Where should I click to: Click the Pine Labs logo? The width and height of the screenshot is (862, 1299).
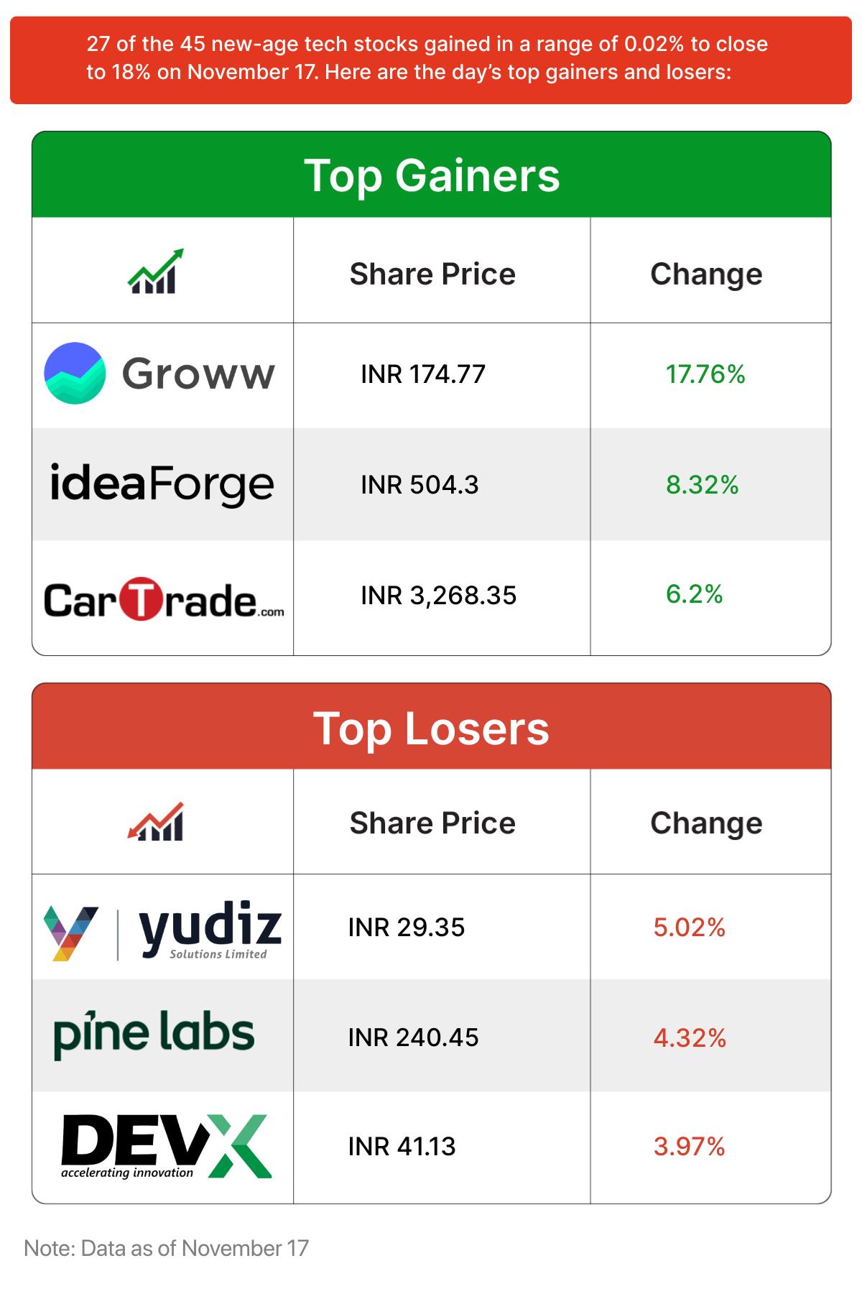point(154,1034)
